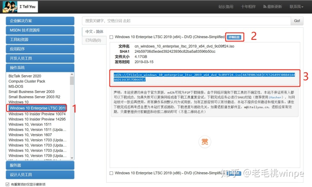Check the LTSC 2019 x64 DVD checkbox
The width and height of the screenshot is (312, 187).
(111, 37)
